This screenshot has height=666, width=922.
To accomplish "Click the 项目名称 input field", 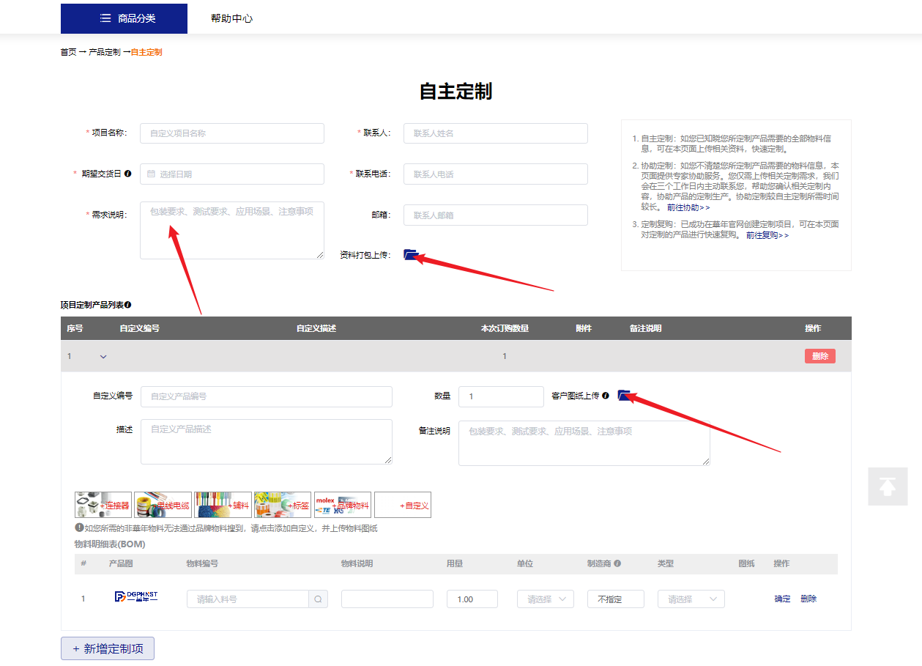I will click(232, 133).
